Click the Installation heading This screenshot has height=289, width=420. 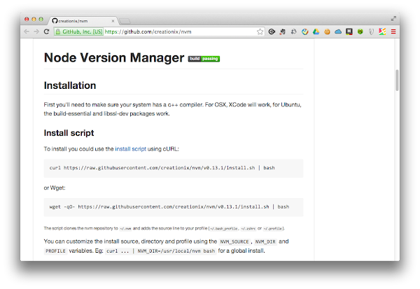[x=70, y=85]
